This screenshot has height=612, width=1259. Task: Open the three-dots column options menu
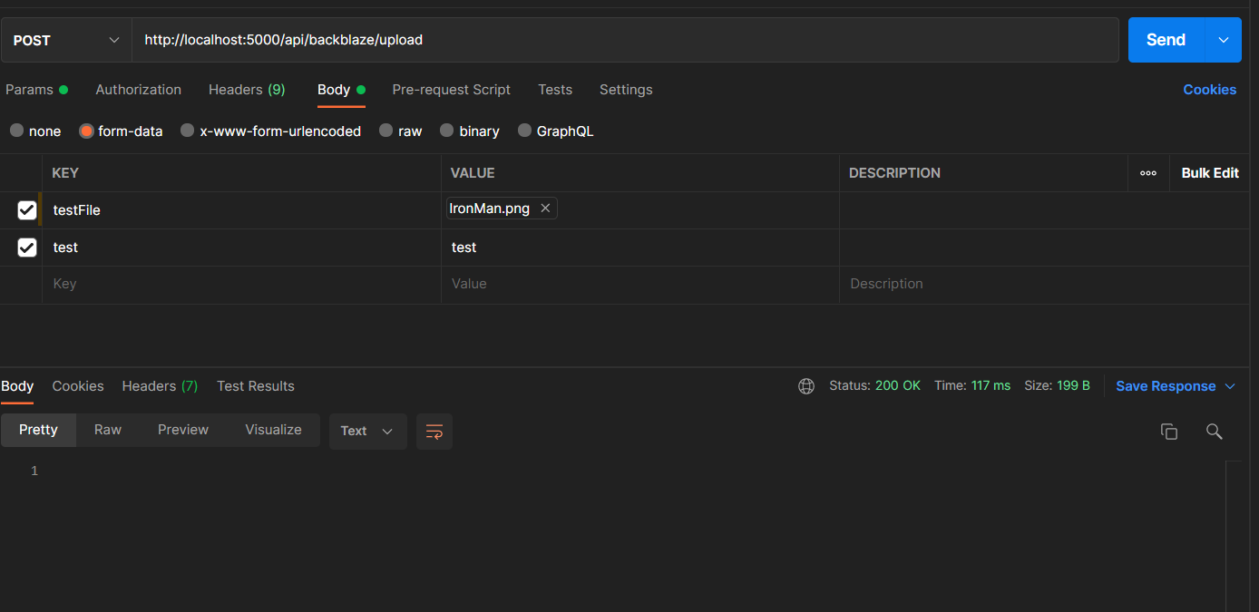click(1148, 173)
